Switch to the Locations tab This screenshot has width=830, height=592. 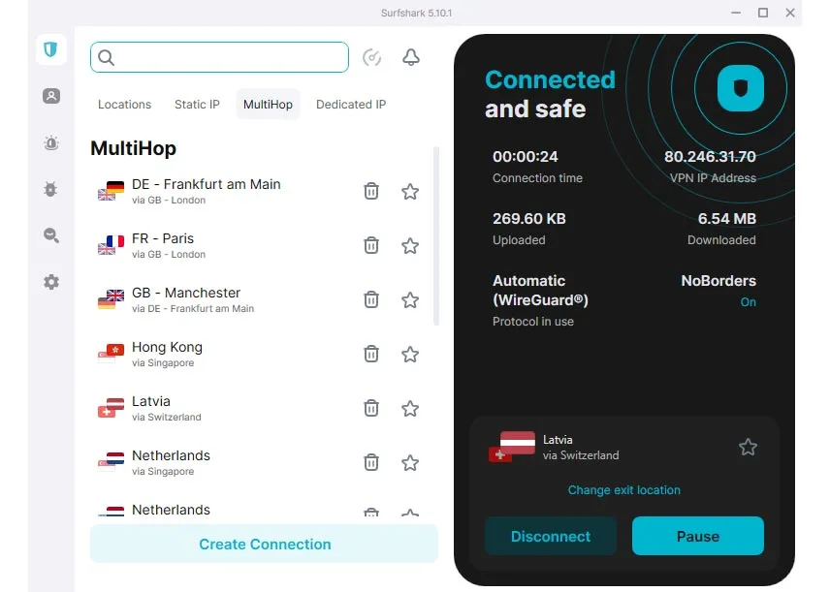click(x=124, y=104)
